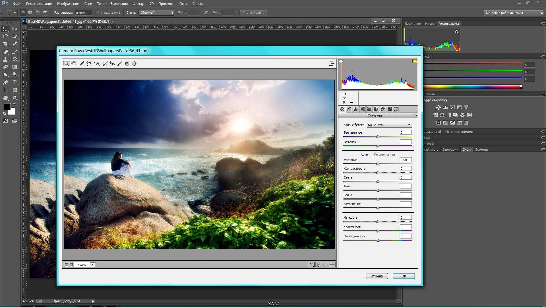Toggle highlight clipping warning in histogram
The width and height of the screenshot is (546, 307).
pos(415,61)
